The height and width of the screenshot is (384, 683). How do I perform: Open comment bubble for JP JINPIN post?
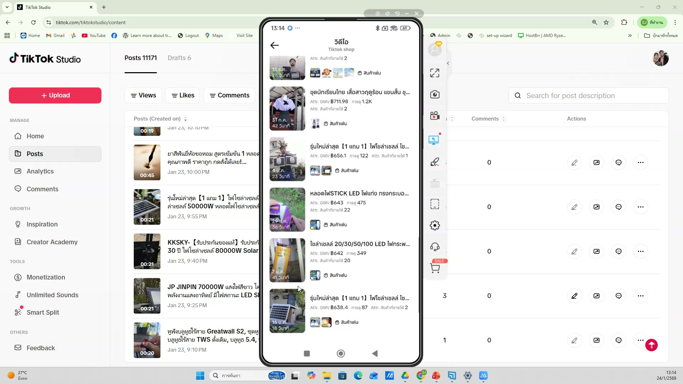pos(619,296)
